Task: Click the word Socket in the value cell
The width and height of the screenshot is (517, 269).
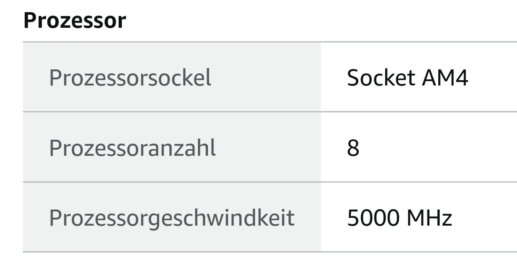Action: pos(381,78)
